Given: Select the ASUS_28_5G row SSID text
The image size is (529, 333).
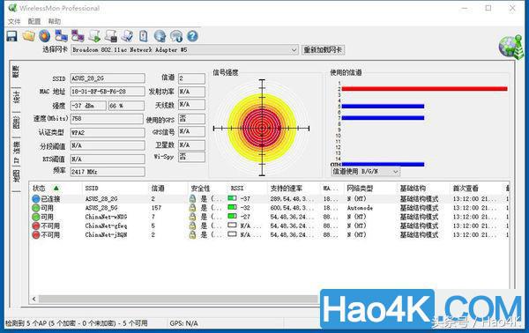Looking at the screenshot, I should click(101, 208).
